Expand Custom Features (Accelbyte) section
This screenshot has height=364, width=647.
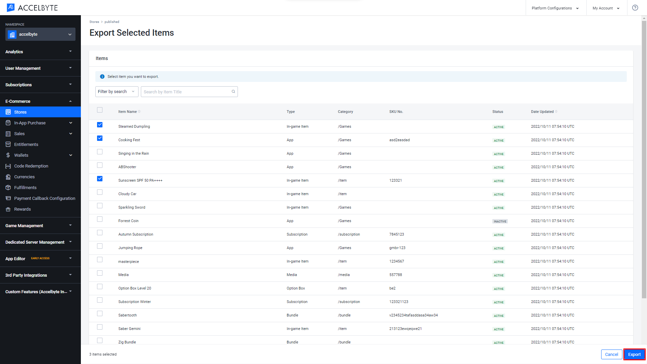coord(40,292)
